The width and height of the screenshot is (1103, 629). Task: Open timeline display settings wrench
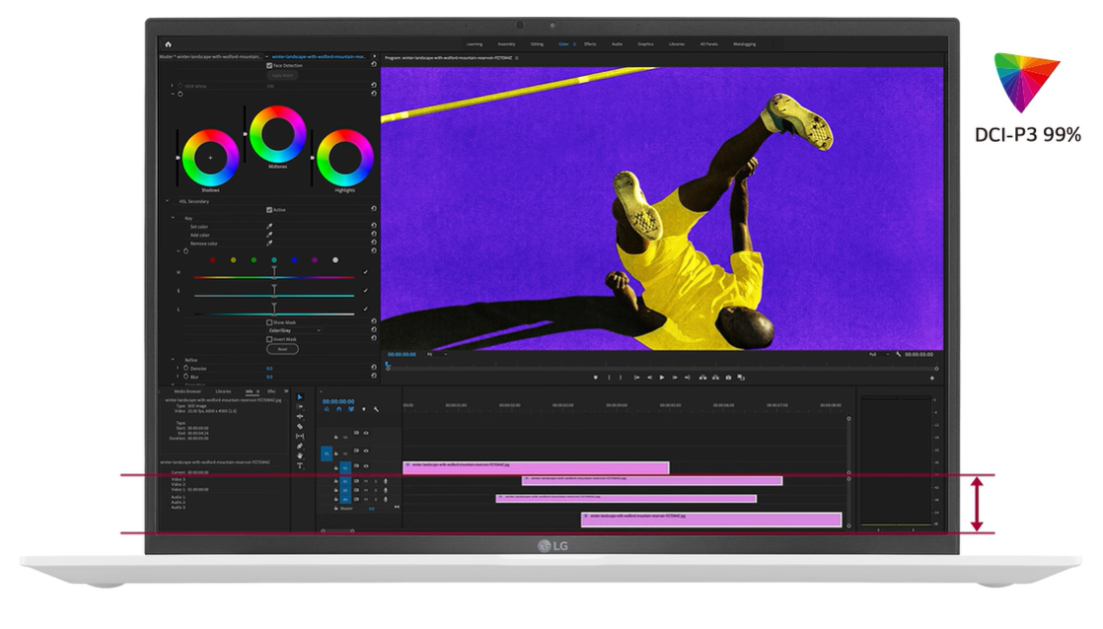pos(376,409)
